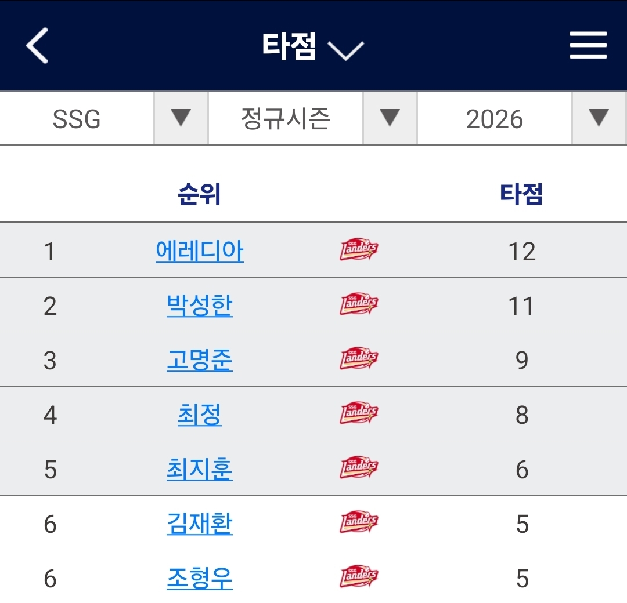Tap SSG Landers logo beside 조형우
Screen dimensions: 627x603
tap(359, 577)
